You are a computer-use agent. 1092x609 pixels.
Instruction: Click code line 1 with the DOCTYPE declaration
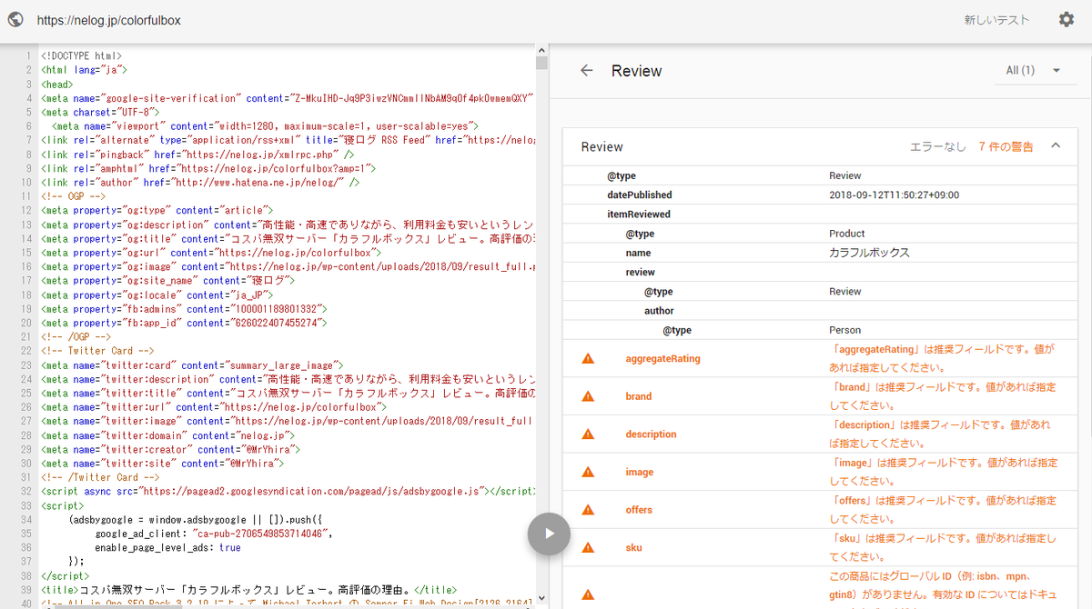click(81, 56)
